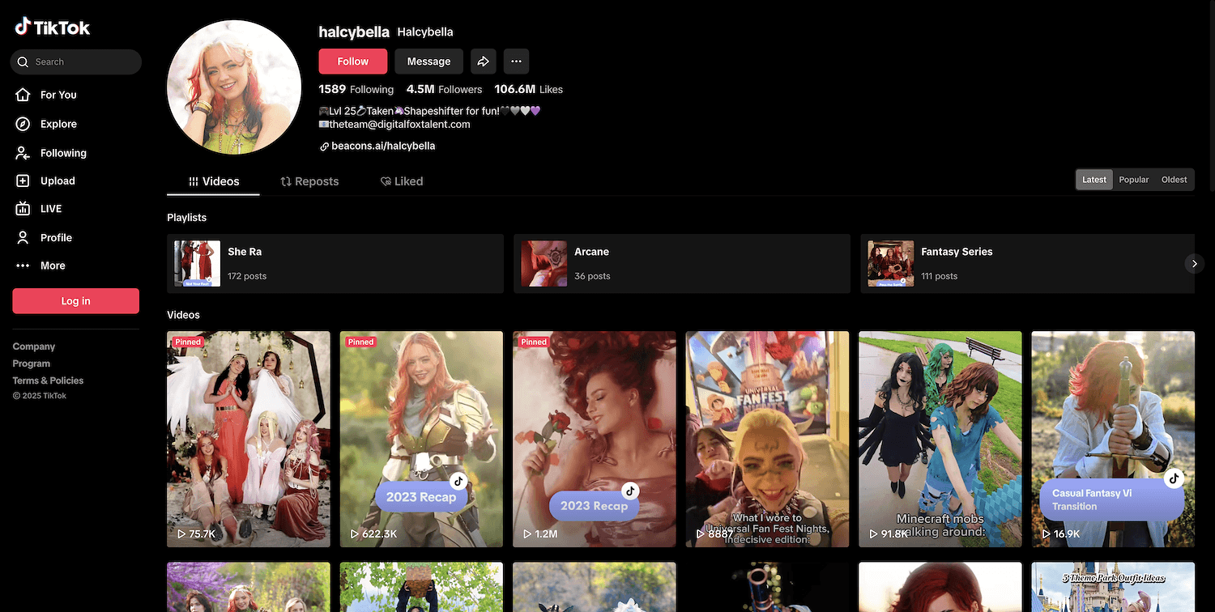The image size is (1215, 612).
Task: Sort videos by Latest
Action: coord(1093,180)
